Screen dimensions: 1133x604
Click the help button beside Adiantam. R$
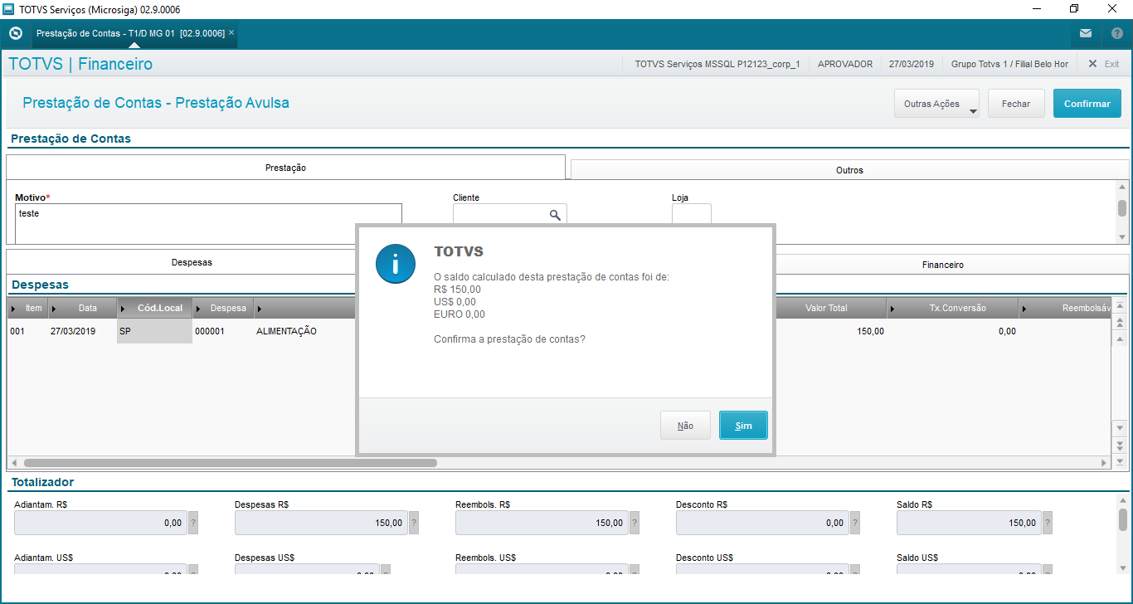tap(193, 523)
